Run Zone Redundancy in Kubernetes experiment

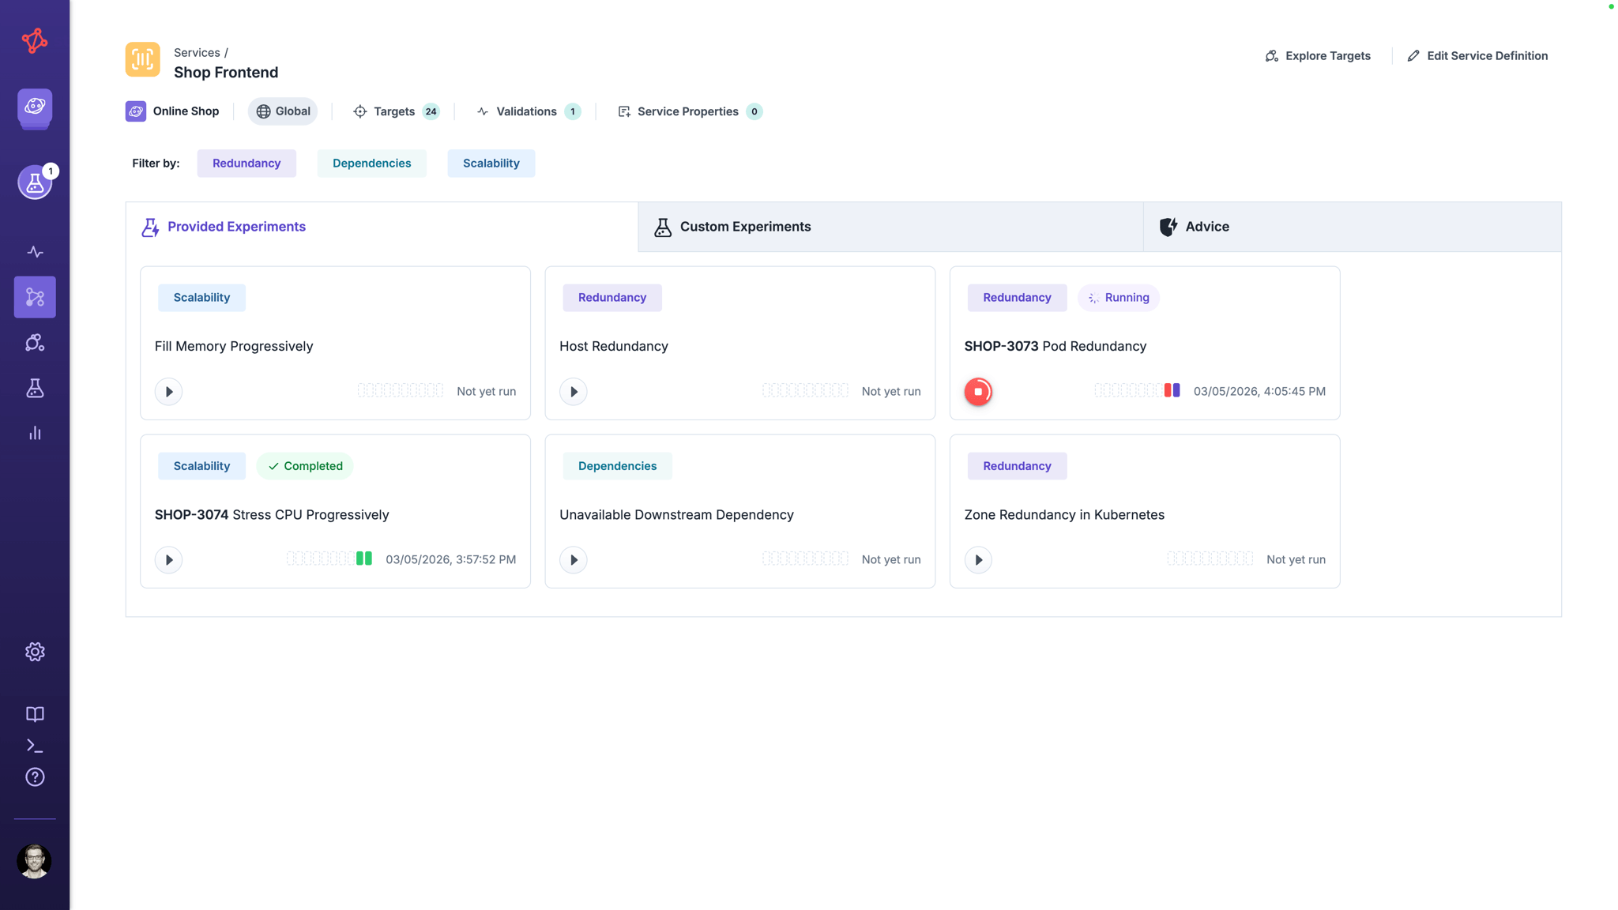[978, 560]
